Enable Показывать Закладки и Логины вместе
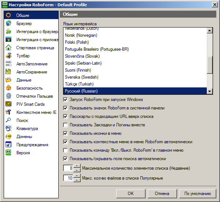220x202 pixels. [x=66, y=125]
